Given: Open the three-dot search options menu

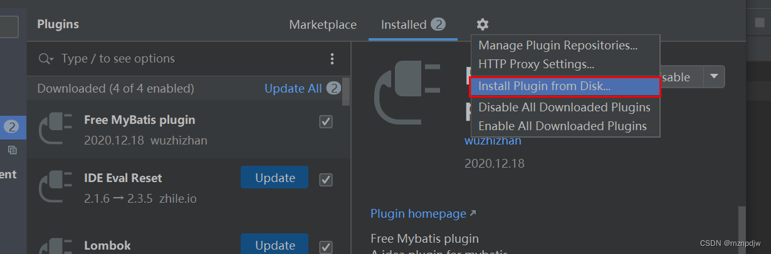Looking at the screenshot, I should coord(332,59).
